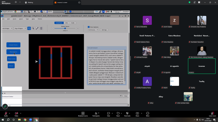Click the Zoom pen/annotation icon in title bar
Image resolution: width=218 pixels, height=122 pixels.
point(194,2)
